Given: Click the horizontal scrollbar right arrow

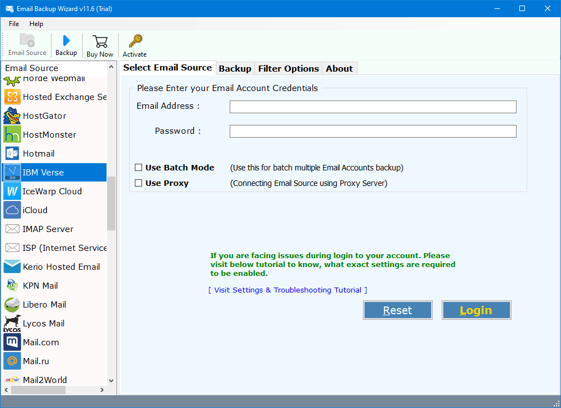Looking at the screenshot, I should pos(102,390).
